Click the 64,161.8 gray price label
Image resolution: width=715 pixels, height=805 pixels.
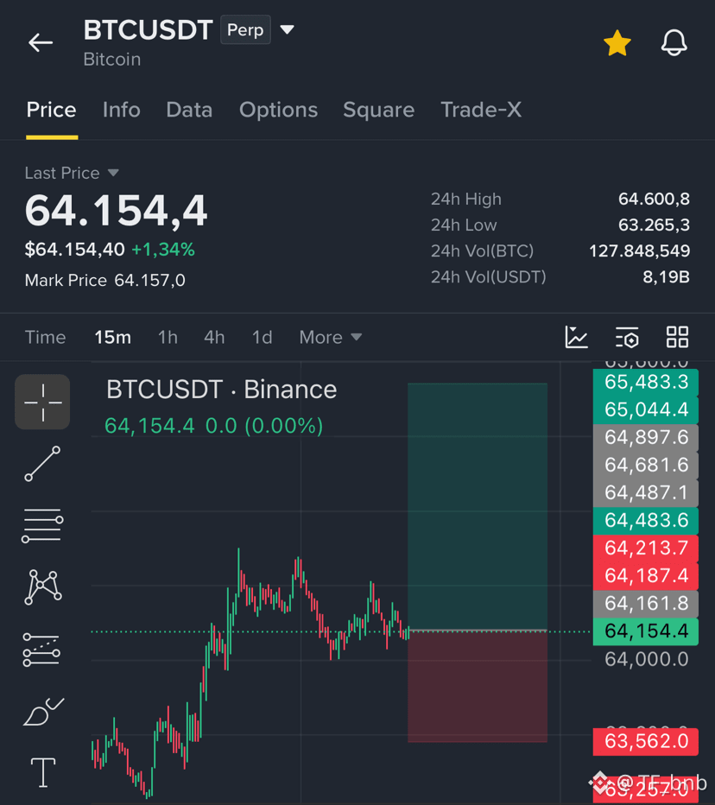[646, 604]
